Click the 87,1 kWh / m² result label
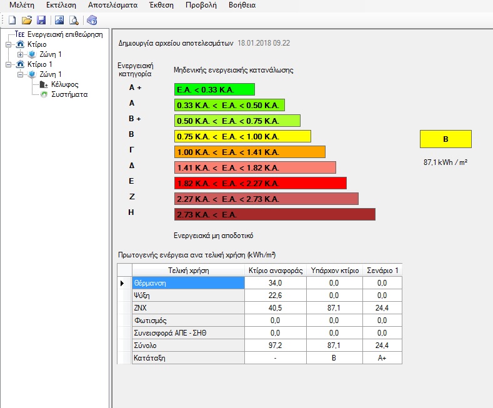493x408 pixels. (x=446, y=162)
